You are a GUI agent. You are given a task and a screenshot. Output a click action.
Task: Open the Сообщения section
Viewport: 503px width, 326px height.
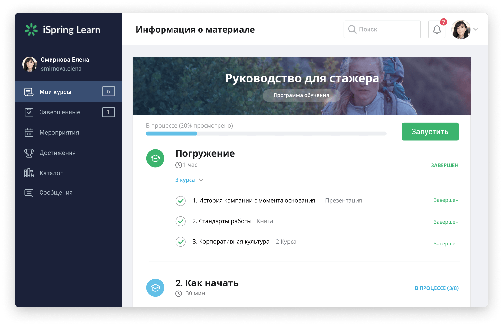[x=69, y=193]
